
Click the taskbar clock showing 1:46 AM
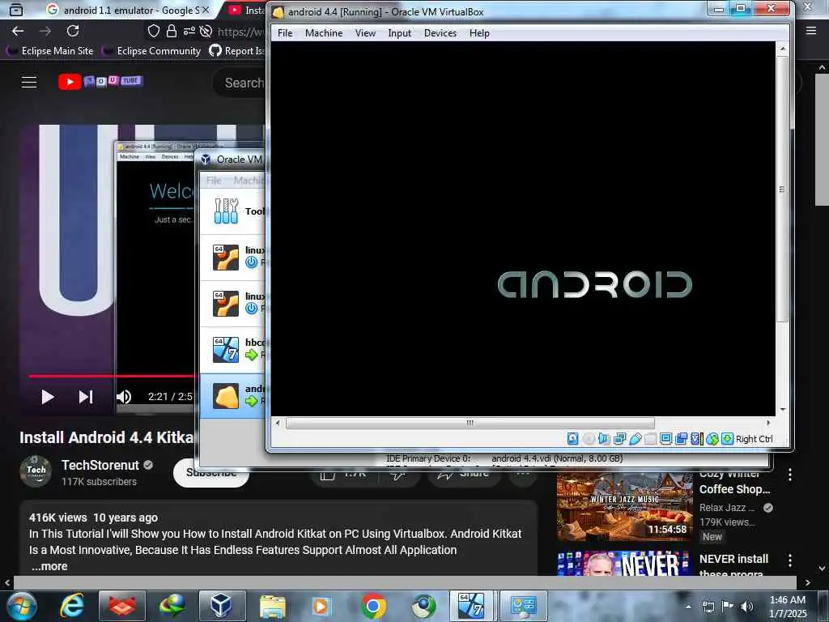click(787, 600)
